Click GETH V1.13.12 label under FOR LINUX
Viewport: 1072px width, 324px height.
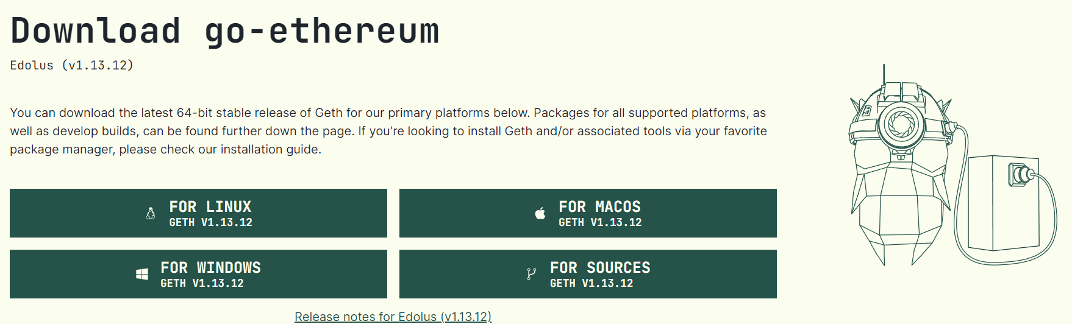point(210,222)
